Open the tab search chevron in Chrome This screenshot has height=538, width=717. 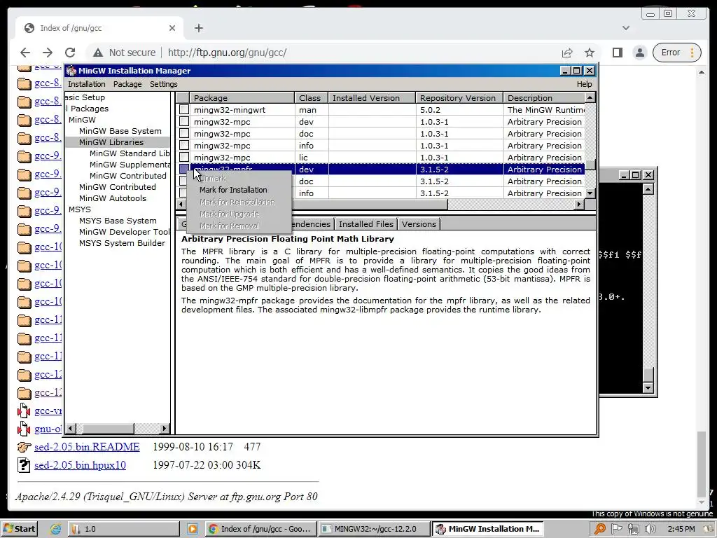pyautogui.click(x=626, y=28)
